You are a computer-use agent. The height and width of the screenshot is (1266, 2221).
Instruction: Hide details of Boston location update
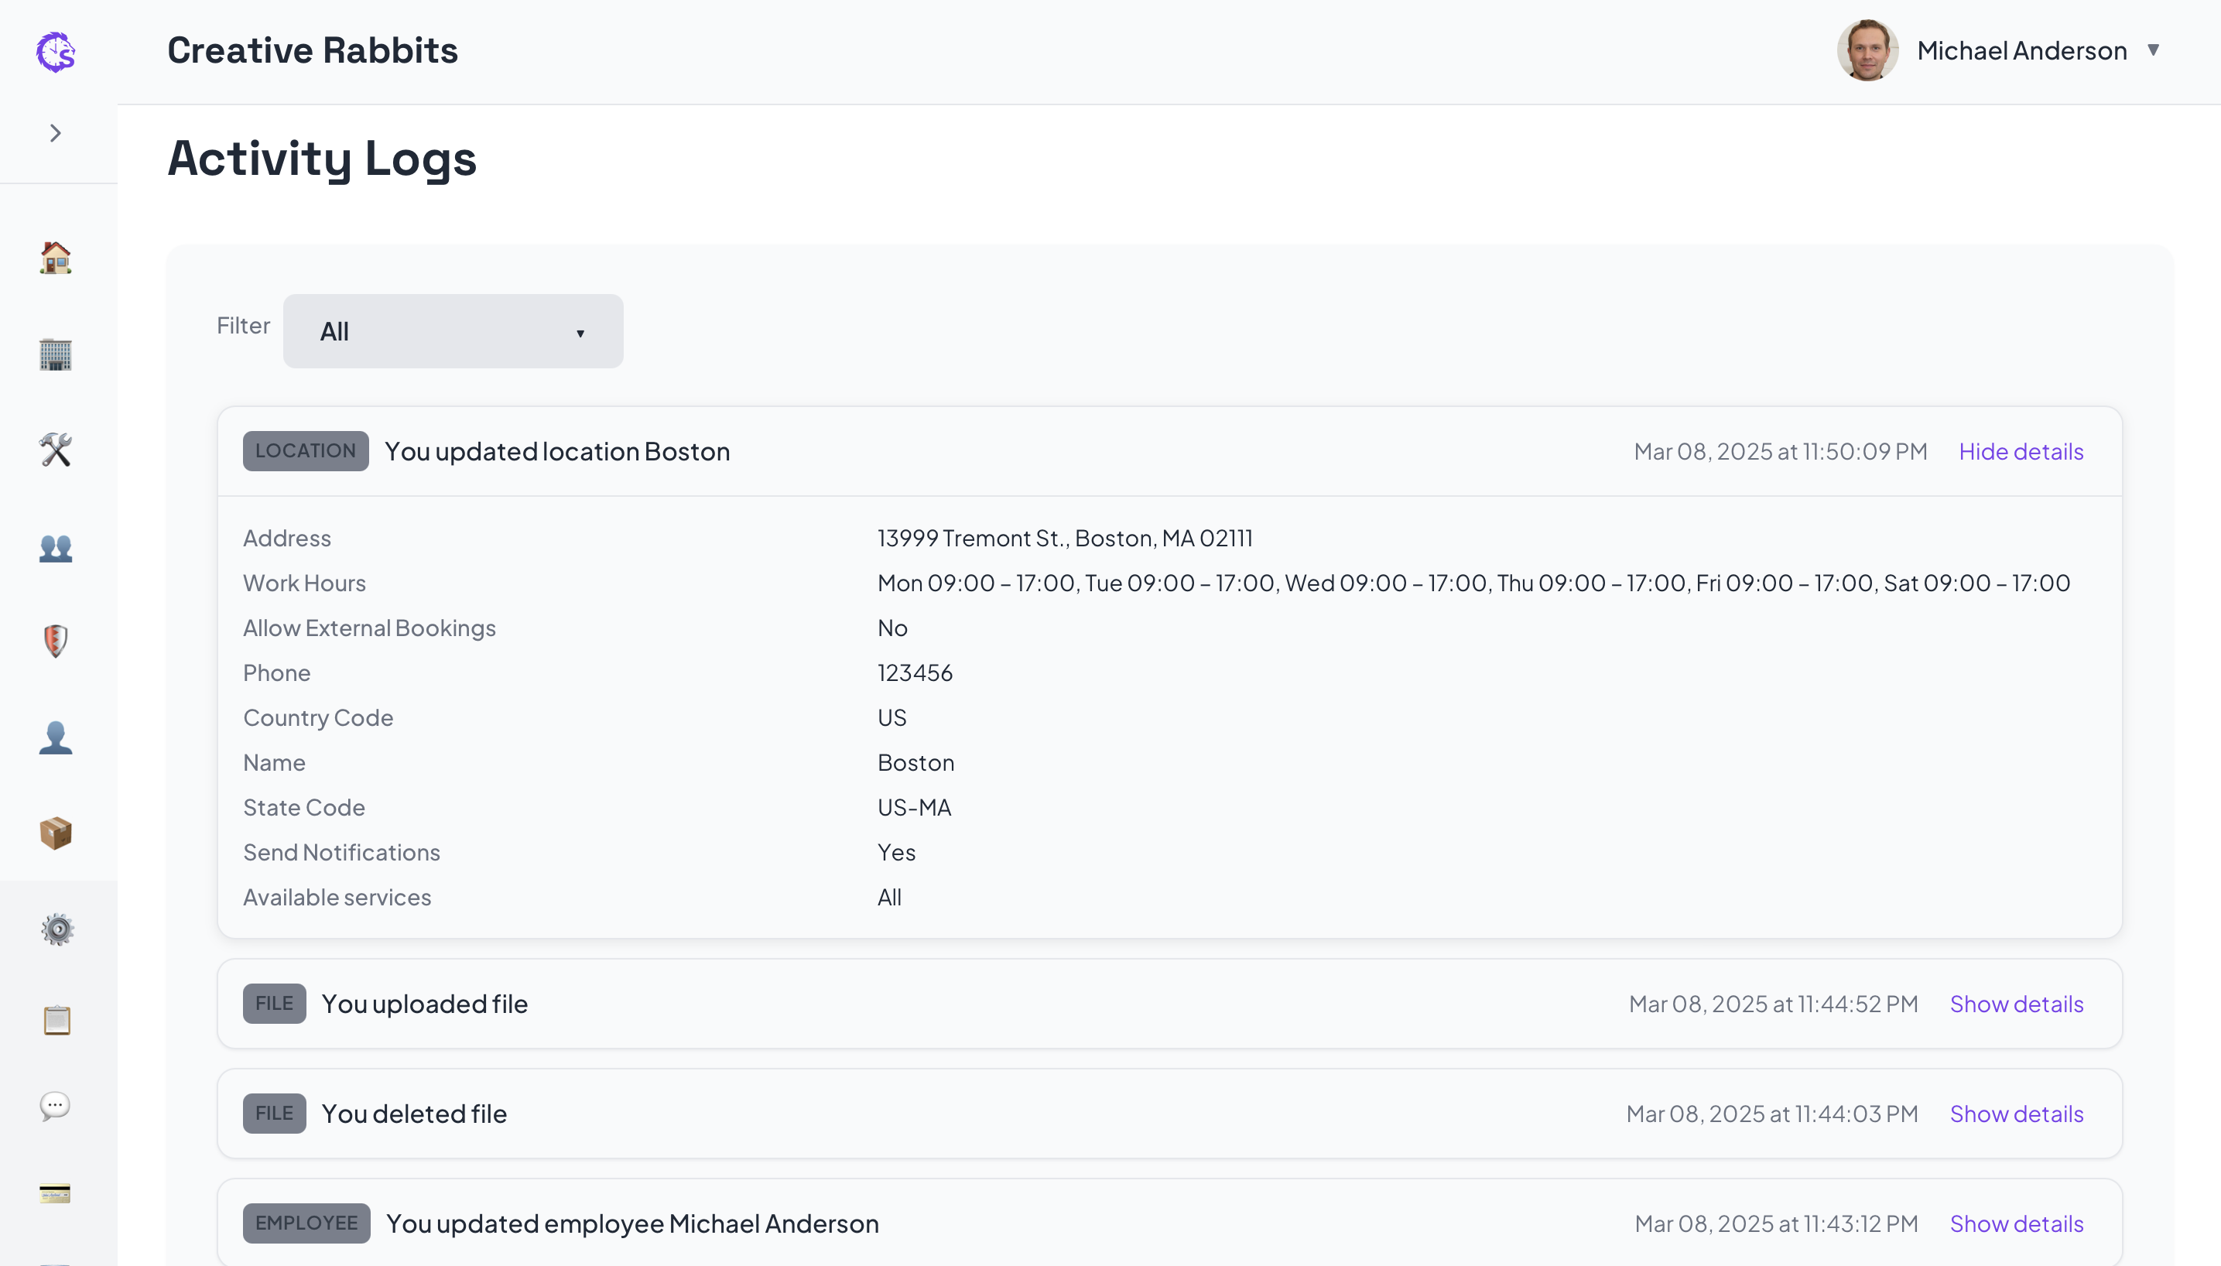tap(2021, 451)
